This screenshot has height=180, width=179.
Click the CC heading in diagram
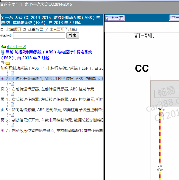142,68
